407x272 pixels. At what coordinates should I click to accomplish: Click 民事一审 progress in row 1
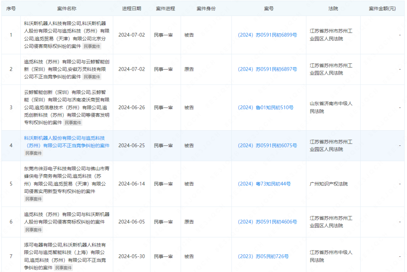click(x=163, y=35)
